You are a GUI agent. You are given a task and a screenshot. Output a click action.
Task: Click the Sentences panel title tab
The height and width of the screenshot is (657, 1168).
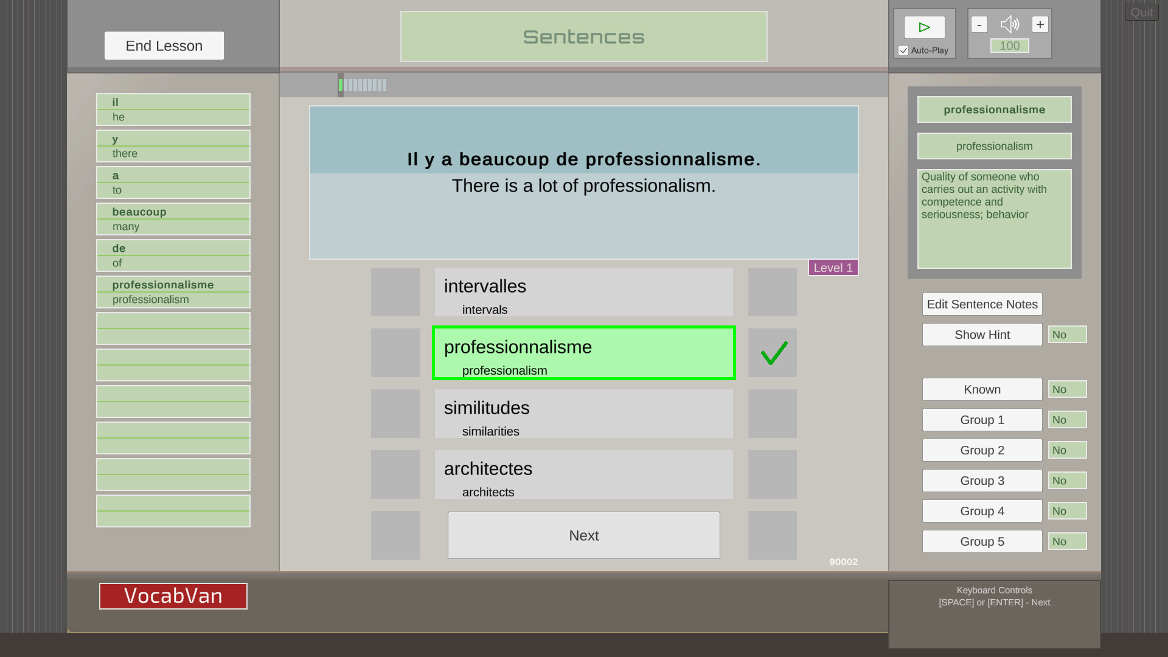click(583, 37)
